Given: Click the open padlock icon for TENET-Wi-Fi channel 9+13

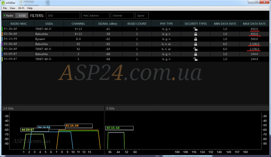Looking at the screenshot, I should [x=196, y=29].
